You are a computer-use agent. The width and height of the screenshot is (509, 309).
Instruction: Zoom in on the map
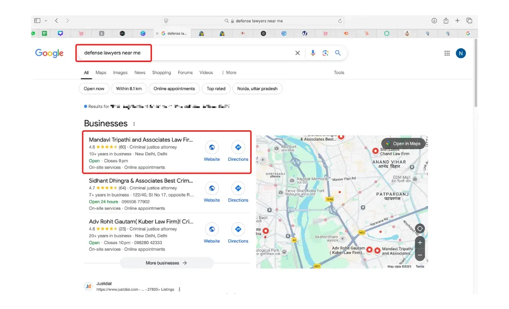coord(420,243)
